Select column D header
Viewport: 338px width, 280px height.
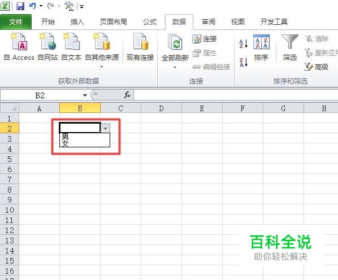(x=161, y=108)
